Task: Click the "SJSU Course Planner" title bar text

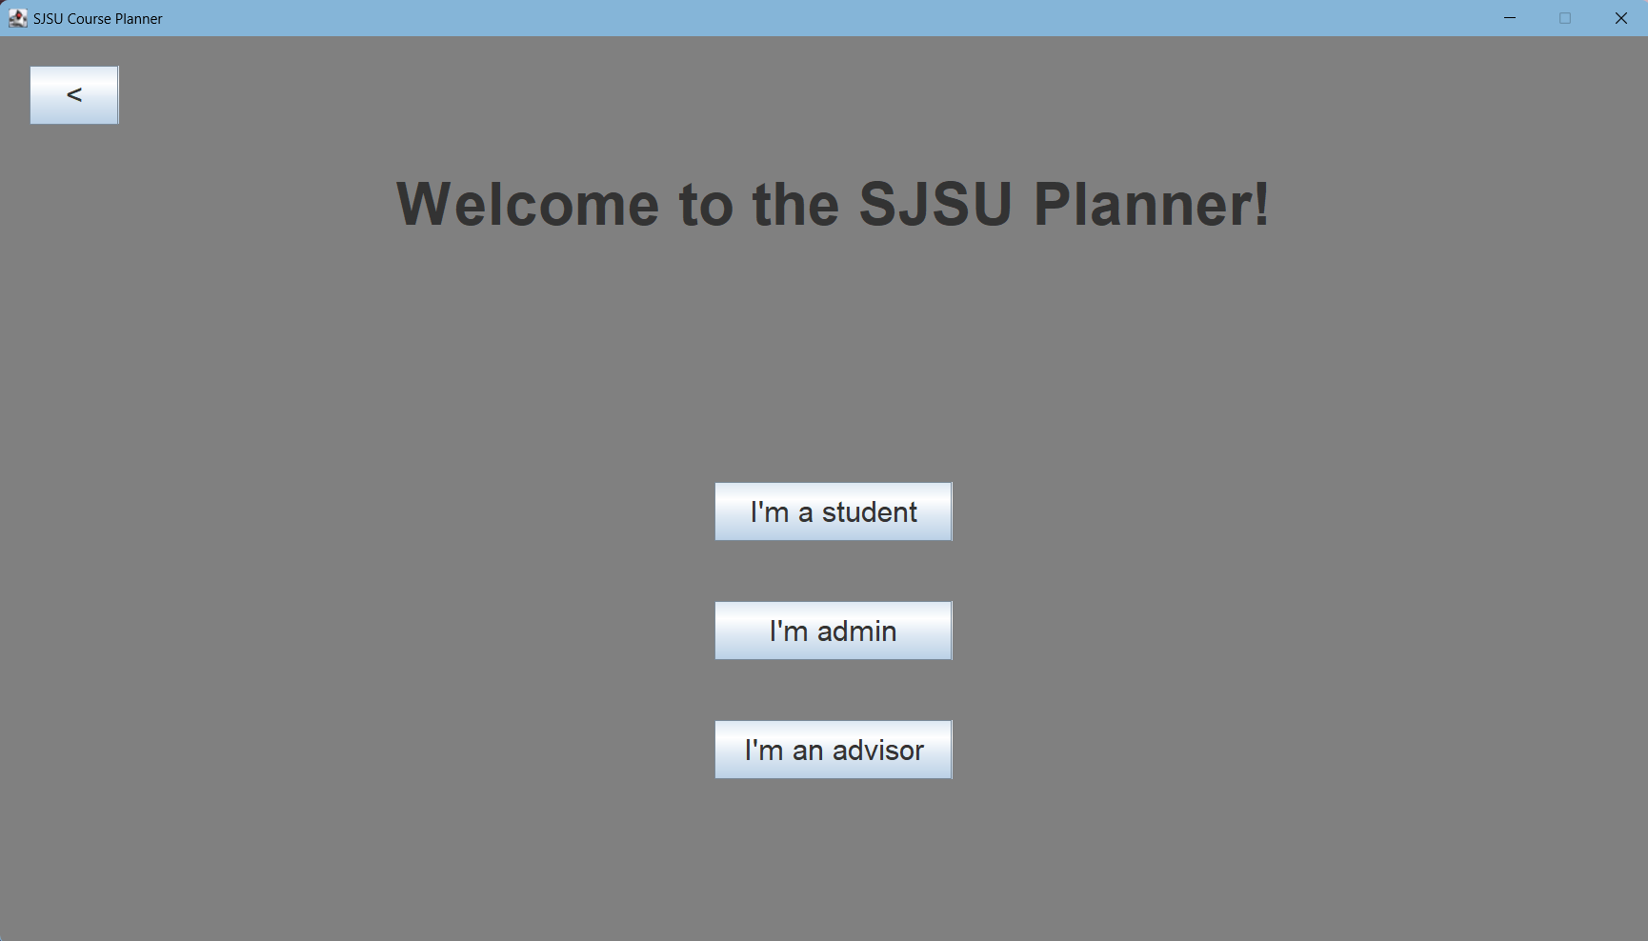Action: pos(96,17)
